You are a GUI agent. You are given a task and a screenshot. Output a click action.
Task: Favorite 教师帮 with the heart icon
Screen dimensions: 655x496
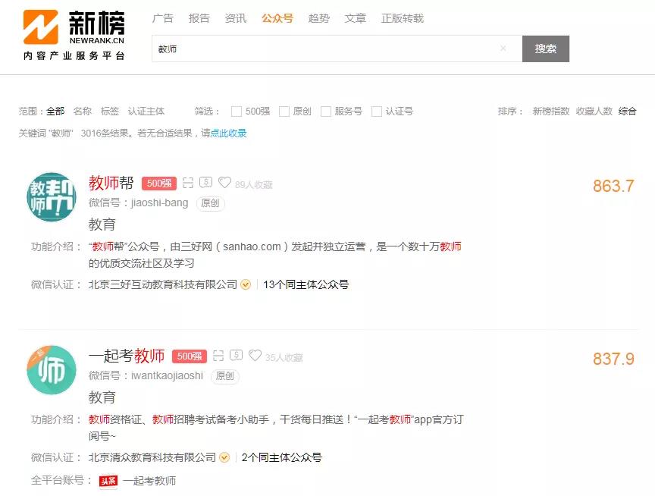tap(224, 183)
